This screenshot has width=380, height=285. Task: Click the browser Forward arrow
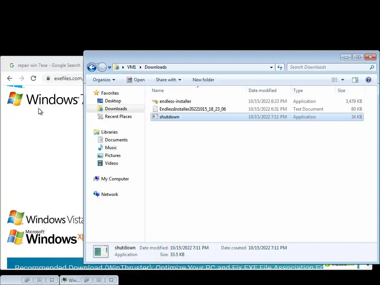[x=21, y=78]
